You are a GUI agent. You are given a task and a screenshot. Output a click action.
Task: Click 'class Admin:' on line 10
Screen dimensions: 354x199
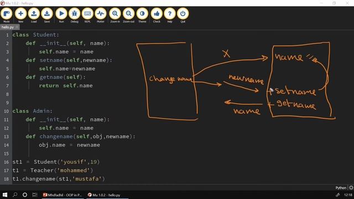pos(32,111)
